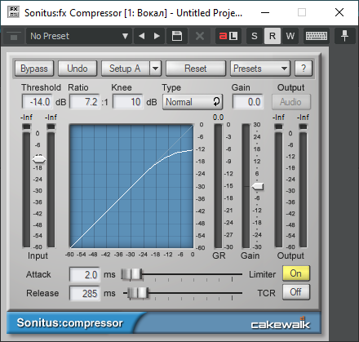The image size is (359, 342).
Task: Enable Solo with the S button
Action: click(x=255, y=36)
